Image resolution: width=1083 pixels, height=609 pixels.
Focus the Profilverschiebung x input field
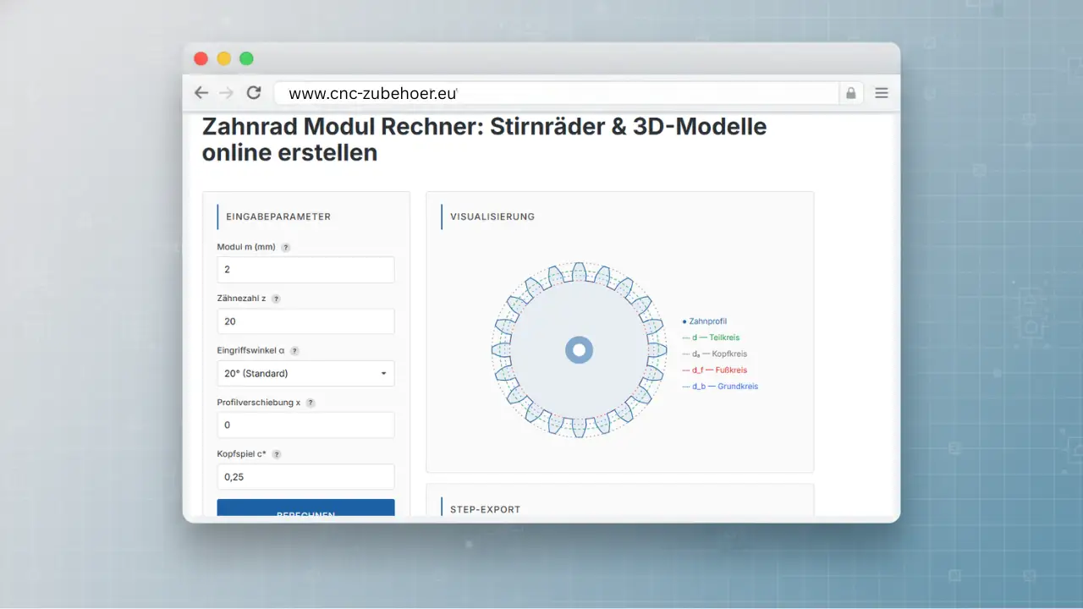click(305, 425)
